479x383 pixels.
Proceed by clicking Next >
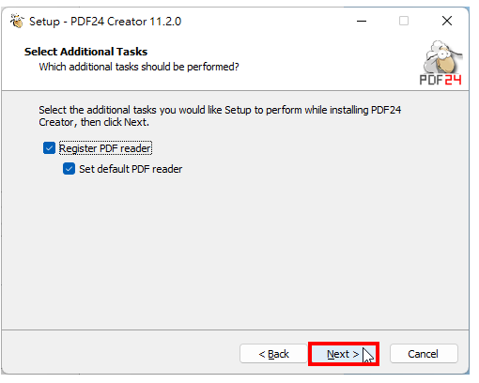(x=344, y=354)
